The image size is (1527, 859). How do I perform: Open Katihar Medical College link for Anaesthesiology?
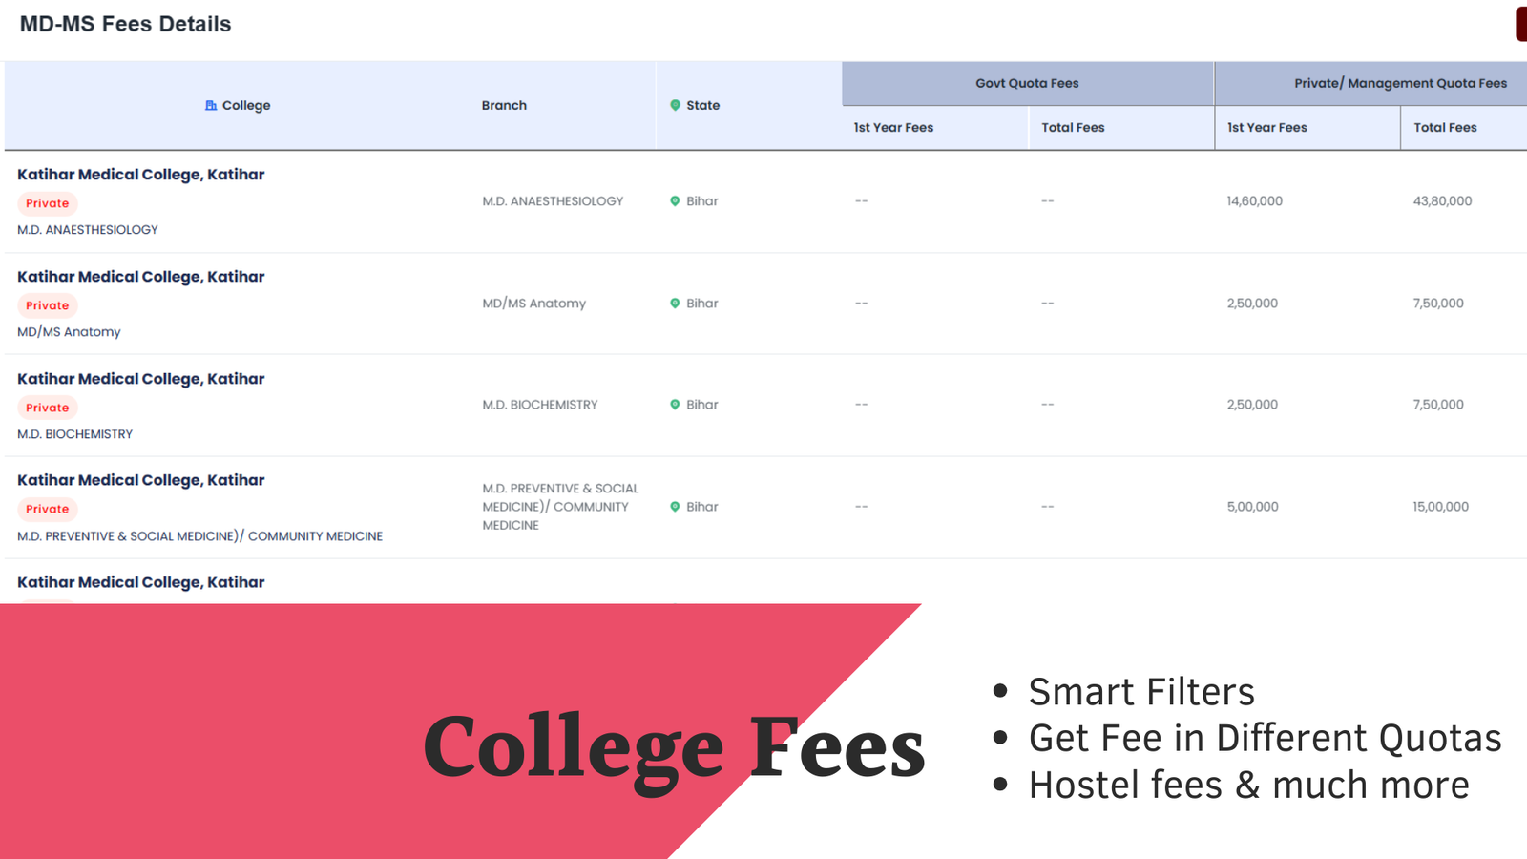[140, 175]
